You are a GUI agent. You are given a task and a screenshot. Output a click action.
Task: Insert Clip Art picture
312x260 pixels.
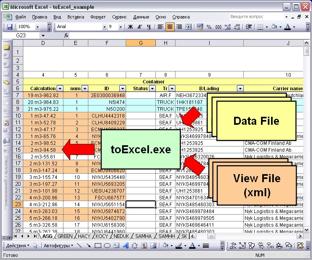[x=144, y=246]
